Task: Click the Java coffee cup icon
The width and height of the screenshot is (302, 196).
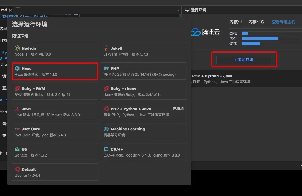Action: click(17, 109)
